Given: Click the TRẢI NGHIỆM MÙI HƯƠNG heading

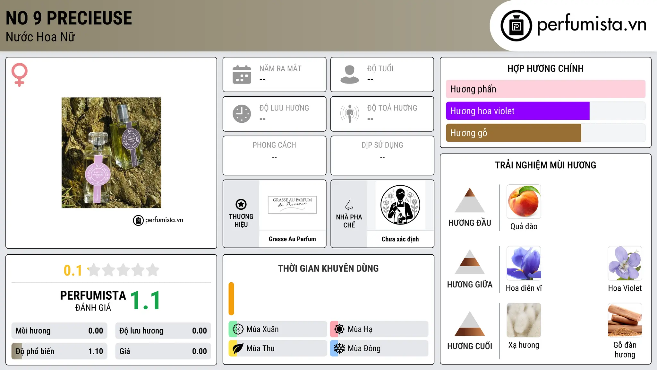Looking at the screenshot, I should coord(545,165).
